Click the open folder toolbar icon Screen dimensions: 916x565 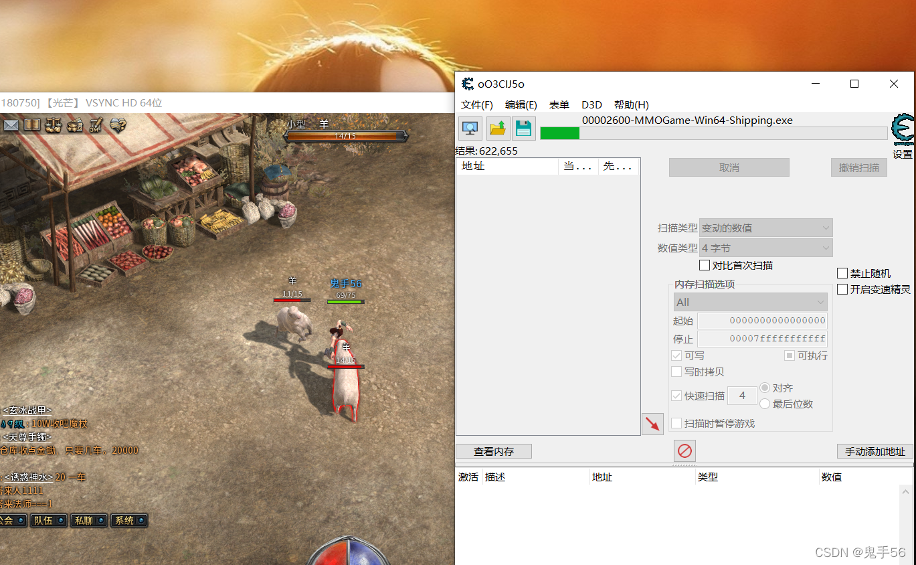pos(498,128)
